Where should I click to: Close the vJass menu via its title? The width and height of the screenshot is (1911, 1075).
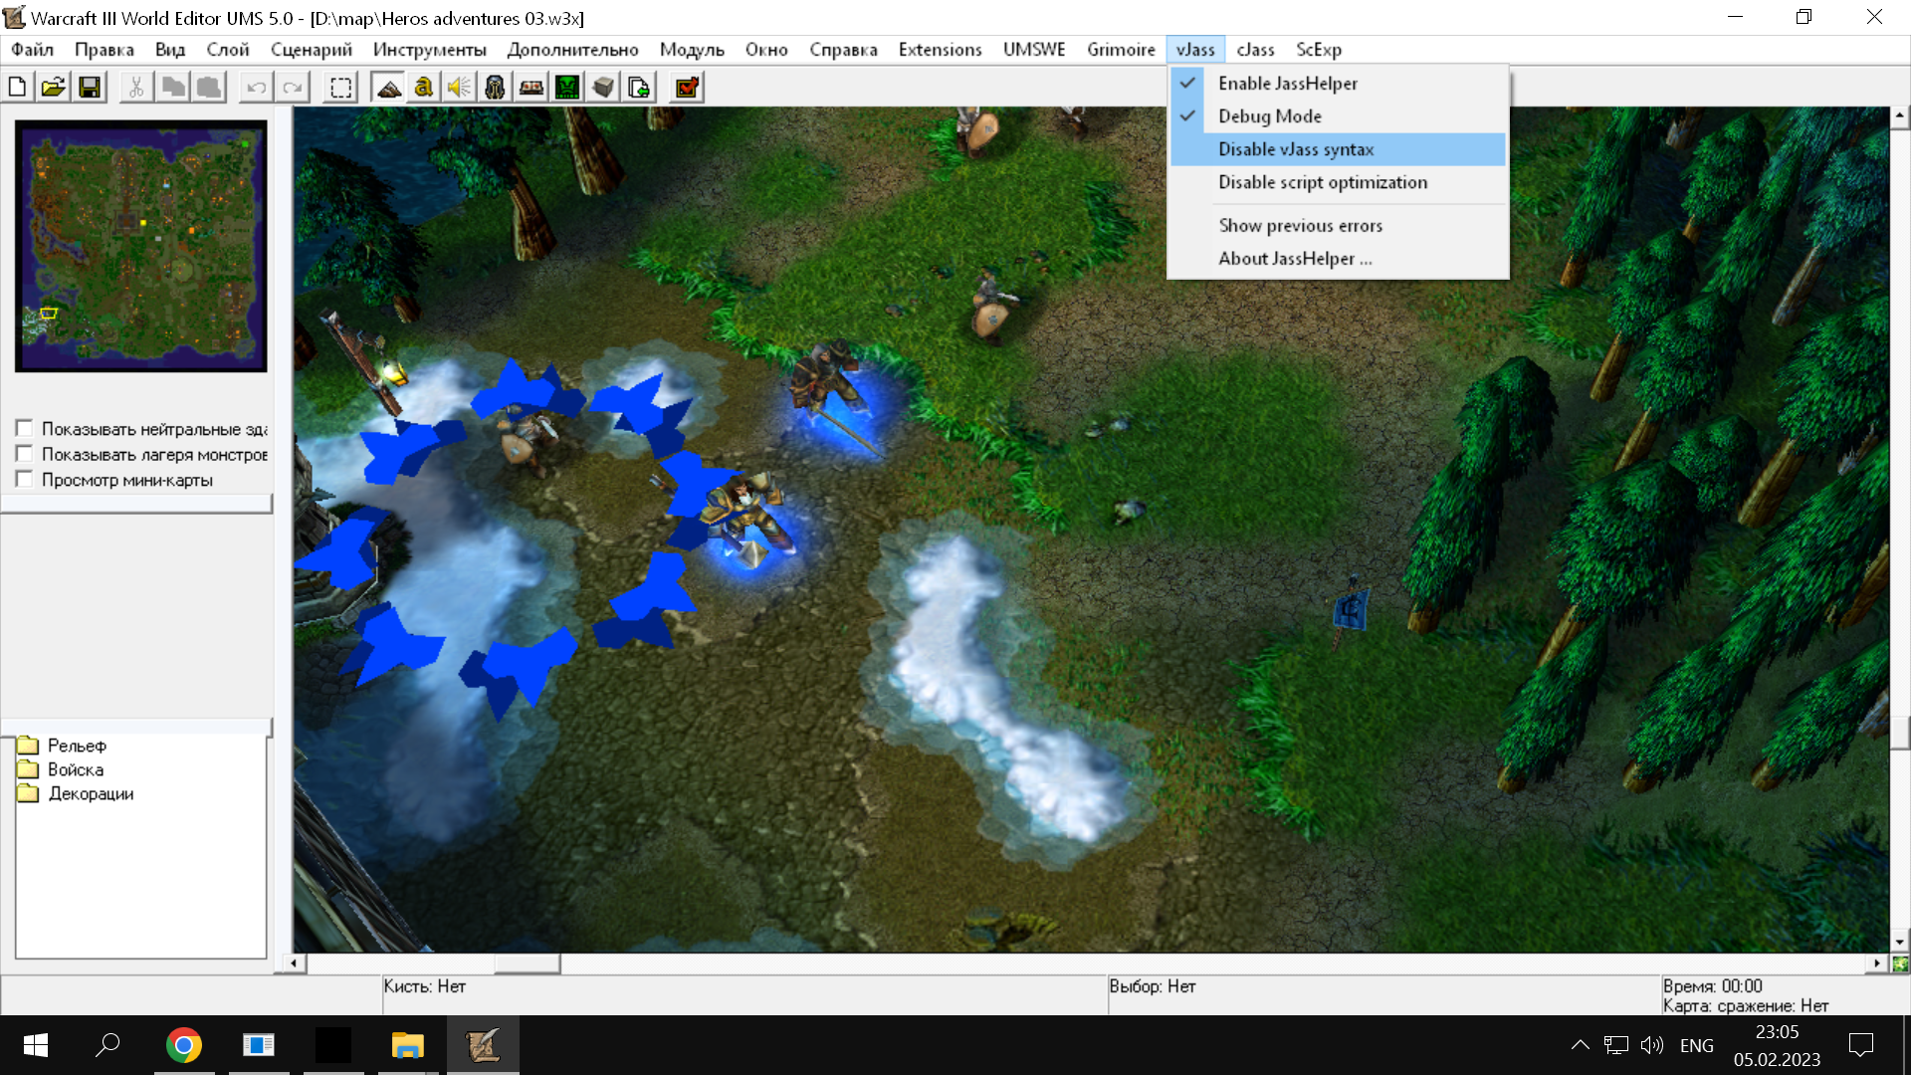point(1195,50)
